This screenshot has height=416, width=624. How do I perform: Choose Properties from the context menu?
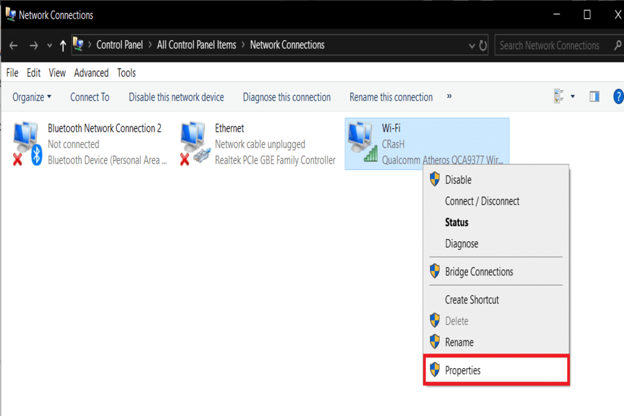pyautogui.click(x=462, y=370)
